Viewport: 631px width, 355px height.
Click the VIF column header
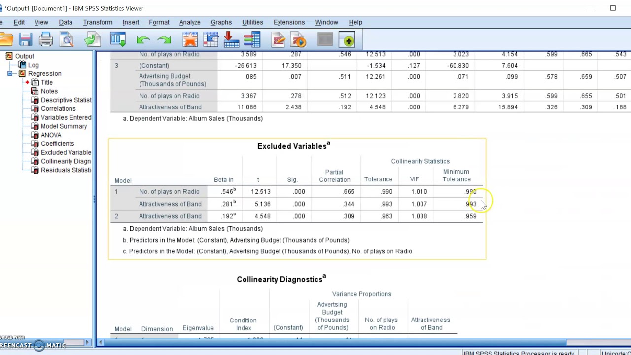414,179
